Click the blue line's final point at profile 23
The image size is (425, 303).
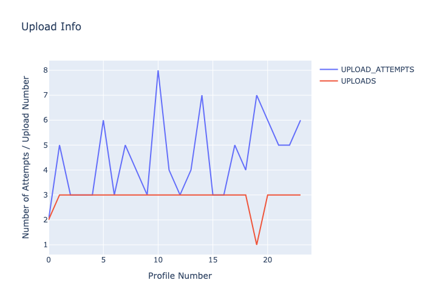point(300,120)
